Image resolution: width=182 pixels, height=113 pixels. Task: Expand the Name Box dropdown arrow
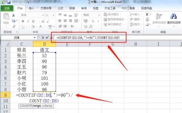point(34,38)
